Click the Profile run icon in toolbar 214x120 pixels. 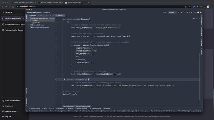188,13
